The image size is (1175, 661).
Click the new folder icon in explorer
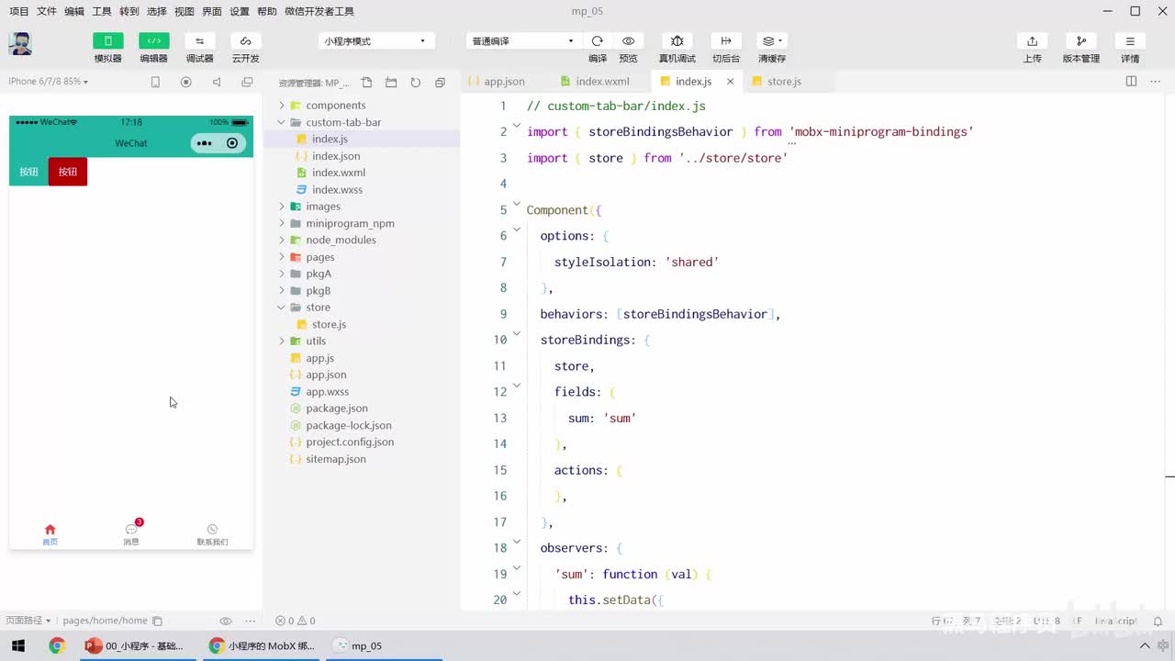pyautogui.click(x=391, y=83)
